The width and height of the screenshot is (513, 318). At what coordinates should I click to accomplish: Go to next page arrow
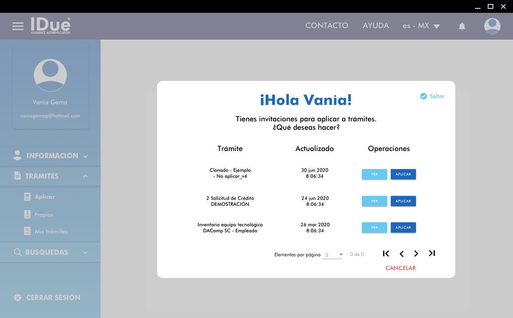[x=416, y=254]
